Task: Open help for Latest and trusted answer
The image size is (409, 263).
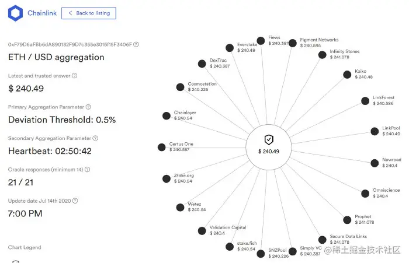Action: pyautogui.click(x=74, y=75)
